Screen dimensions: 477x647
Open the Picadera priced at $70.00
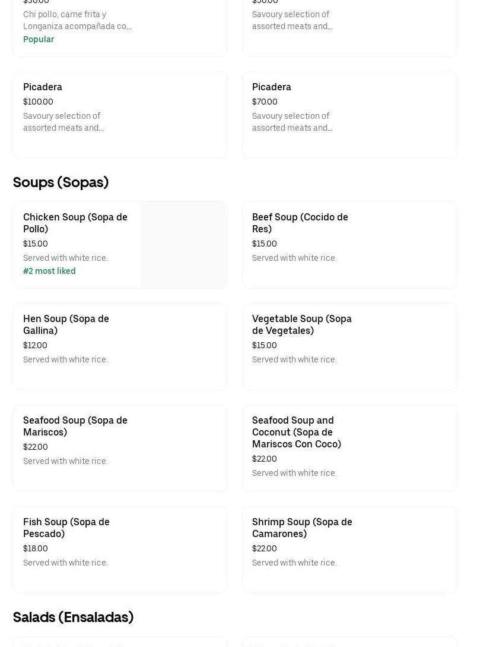click(x=272, y=87)
